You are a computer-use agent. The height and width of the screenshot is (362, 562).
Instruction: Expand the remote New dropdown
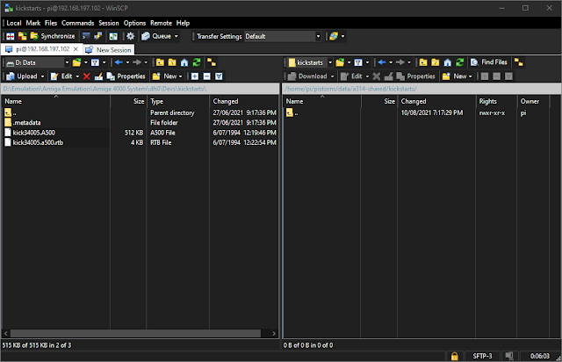(470, 76)
